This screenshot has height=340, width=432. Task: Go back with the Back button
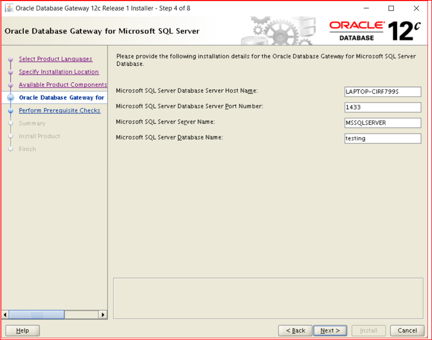tap(295, 330)
